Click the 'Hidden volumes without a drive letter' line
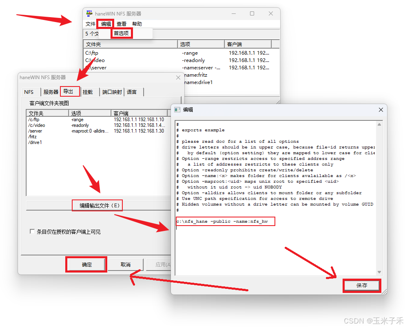 click(x=275, y=204)
